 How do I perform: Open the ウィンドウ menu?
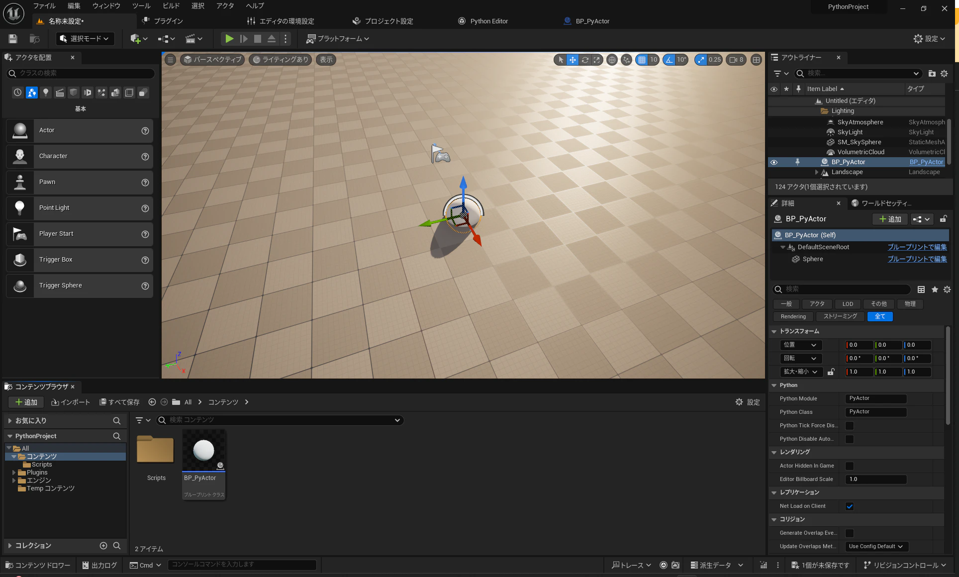click(x=106, y=6)
